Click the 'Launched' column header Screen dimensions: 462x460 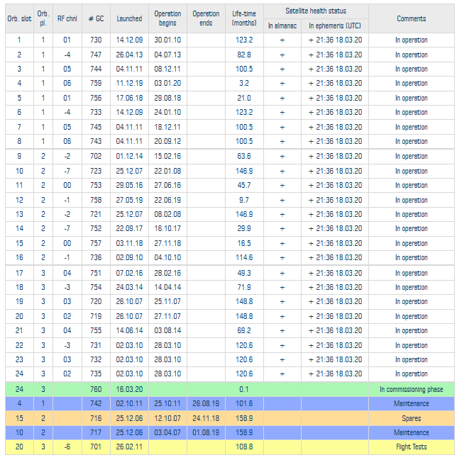pyautogui.click(x=129, y=18)
